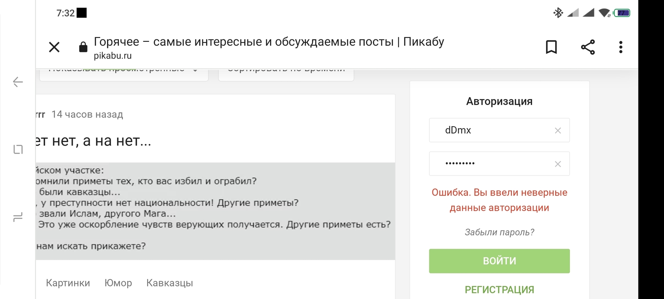This screenshot has width=664, height=299.
Task: Open the three-dot browser menu
Action: (x=621, y=47)
